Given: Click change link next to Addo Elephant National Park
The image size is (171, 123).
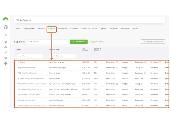Looking at the screenshot, I should click(74, 89).
